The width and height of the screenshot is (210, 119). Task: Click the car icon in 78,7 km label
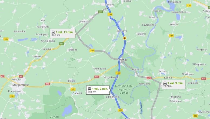[165, 83]
